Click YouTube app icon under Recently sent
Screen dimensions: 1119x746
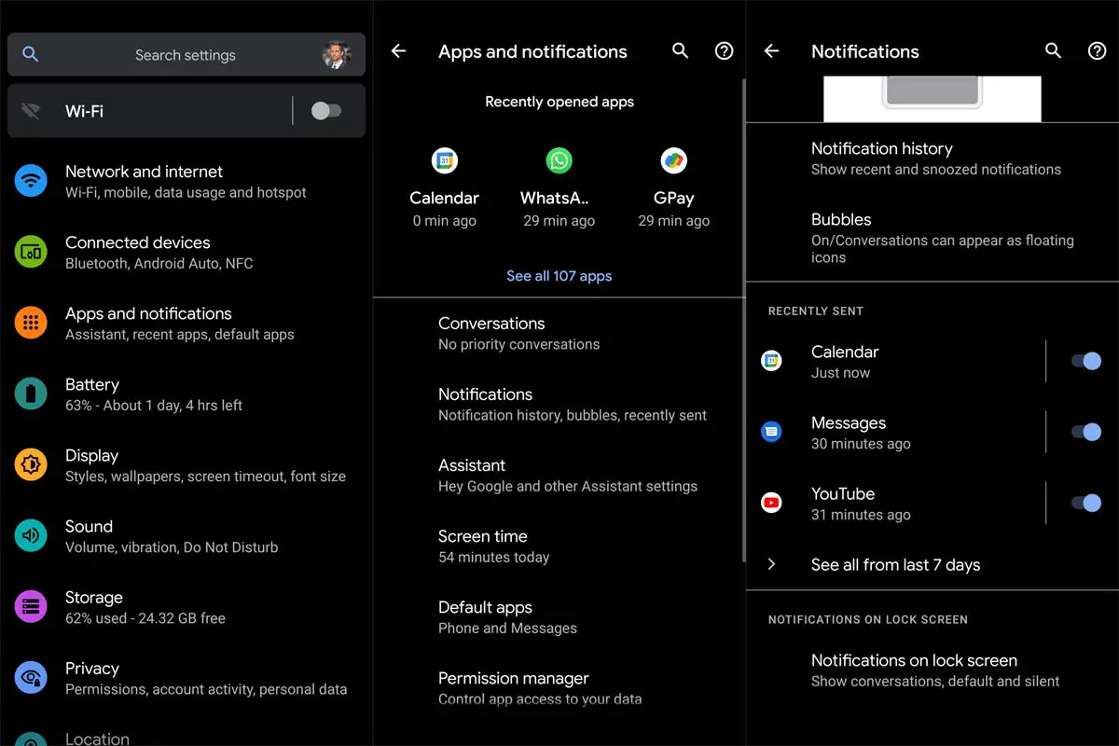click(771, 503)
